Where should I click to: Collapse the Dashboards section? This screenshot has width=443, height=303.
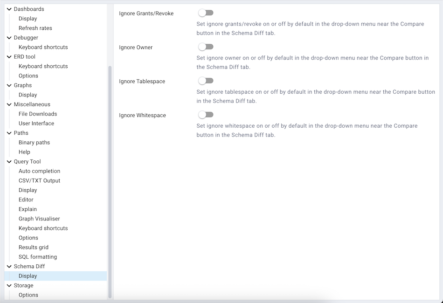pos(8,9)
